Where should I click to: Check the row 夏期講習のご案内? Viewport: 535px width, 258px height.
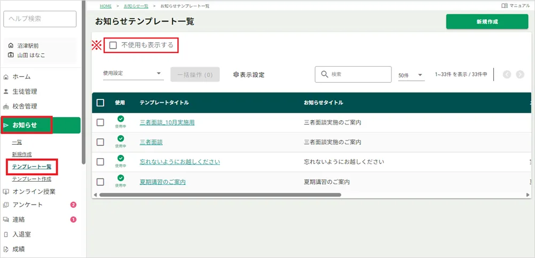click(x=100, y=182)
